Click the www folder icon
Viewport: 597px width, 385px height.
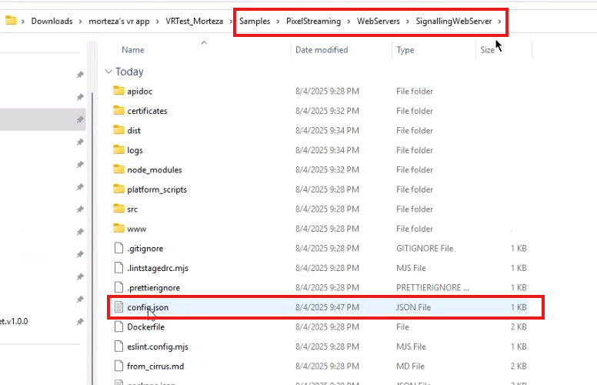coord(118,229)
